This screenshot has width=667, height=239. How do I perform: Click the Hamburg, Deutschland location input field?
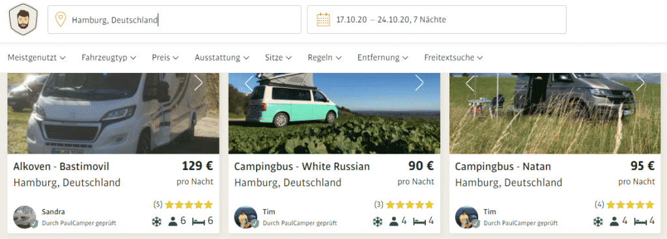[x=175, y=20]
